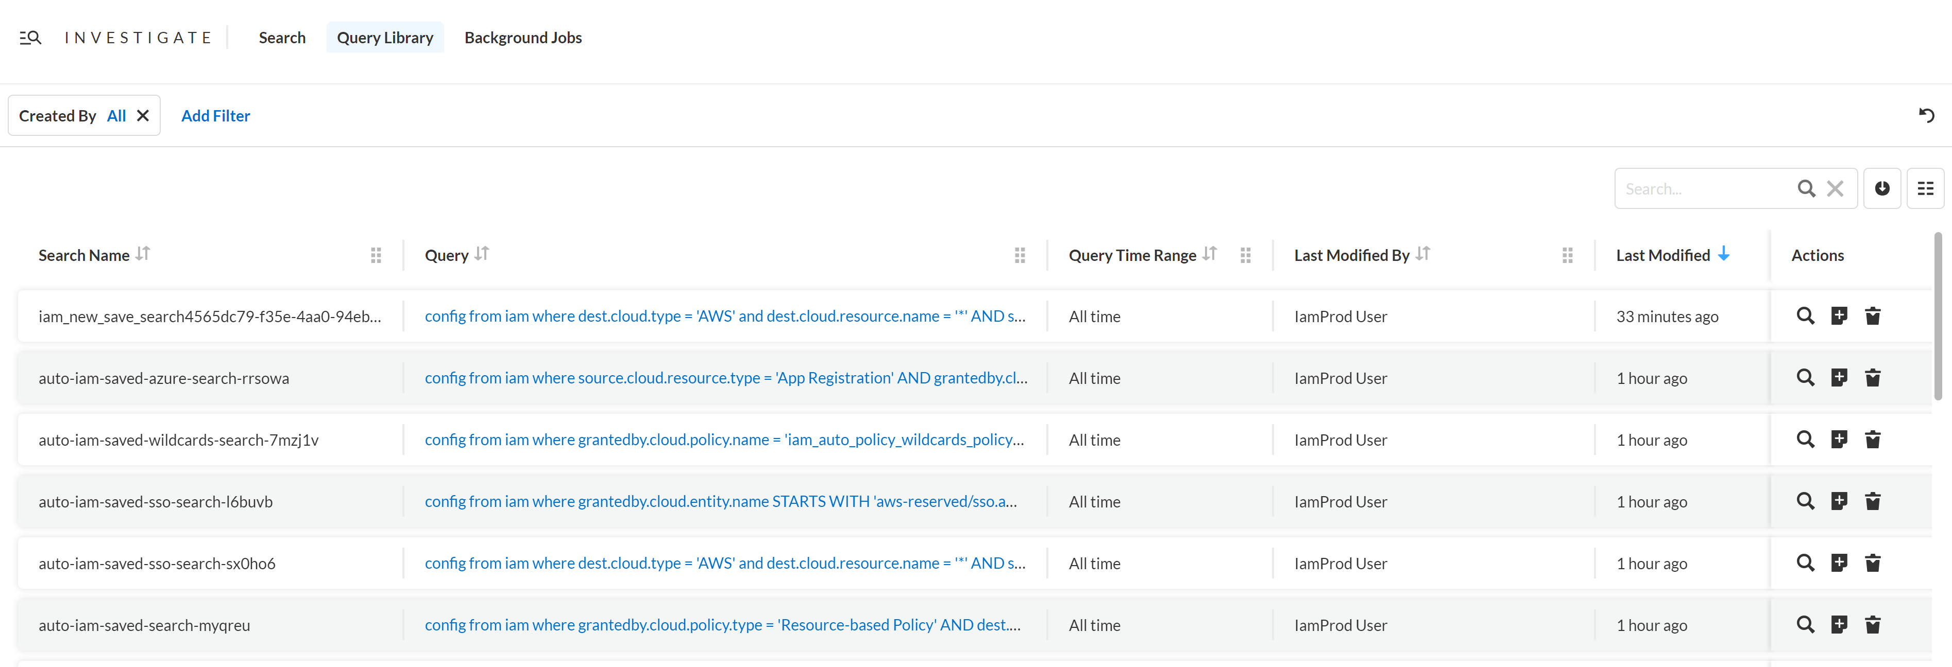Delete auto-iam-saved-wildcards-search-7mzj1v
The width and height of the screenshot is (1952, 667).
[1873, 439]
